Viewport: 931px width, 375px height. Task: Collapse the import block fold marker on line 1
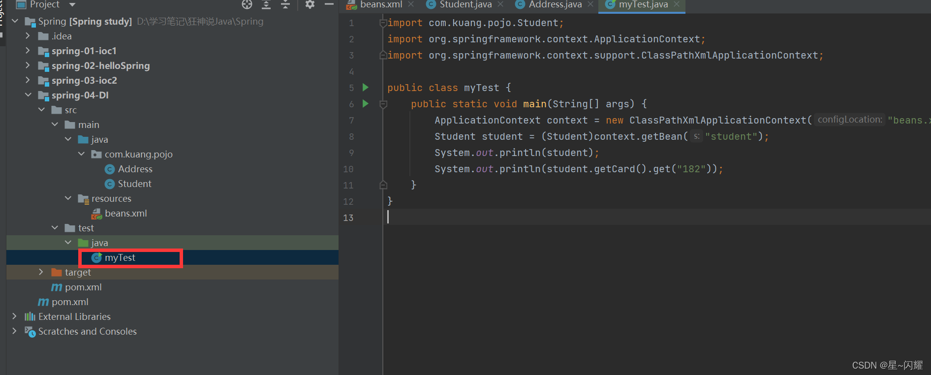click(383, 23)
